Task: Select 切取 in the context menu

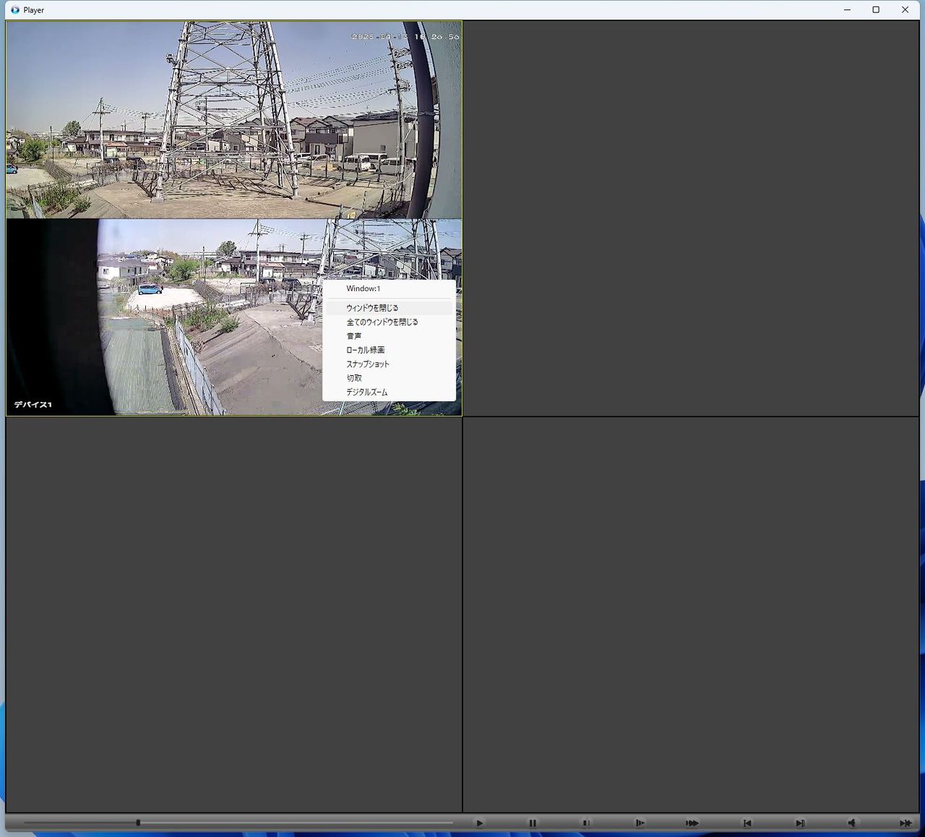Action: pyautogui.click(x=354, y=378)
